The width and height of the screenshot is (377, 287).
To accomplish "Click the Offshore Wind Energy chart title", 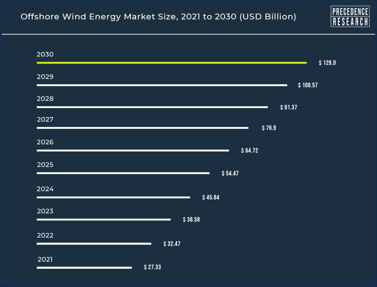I will pyautogui.click(x=158, y=17).
